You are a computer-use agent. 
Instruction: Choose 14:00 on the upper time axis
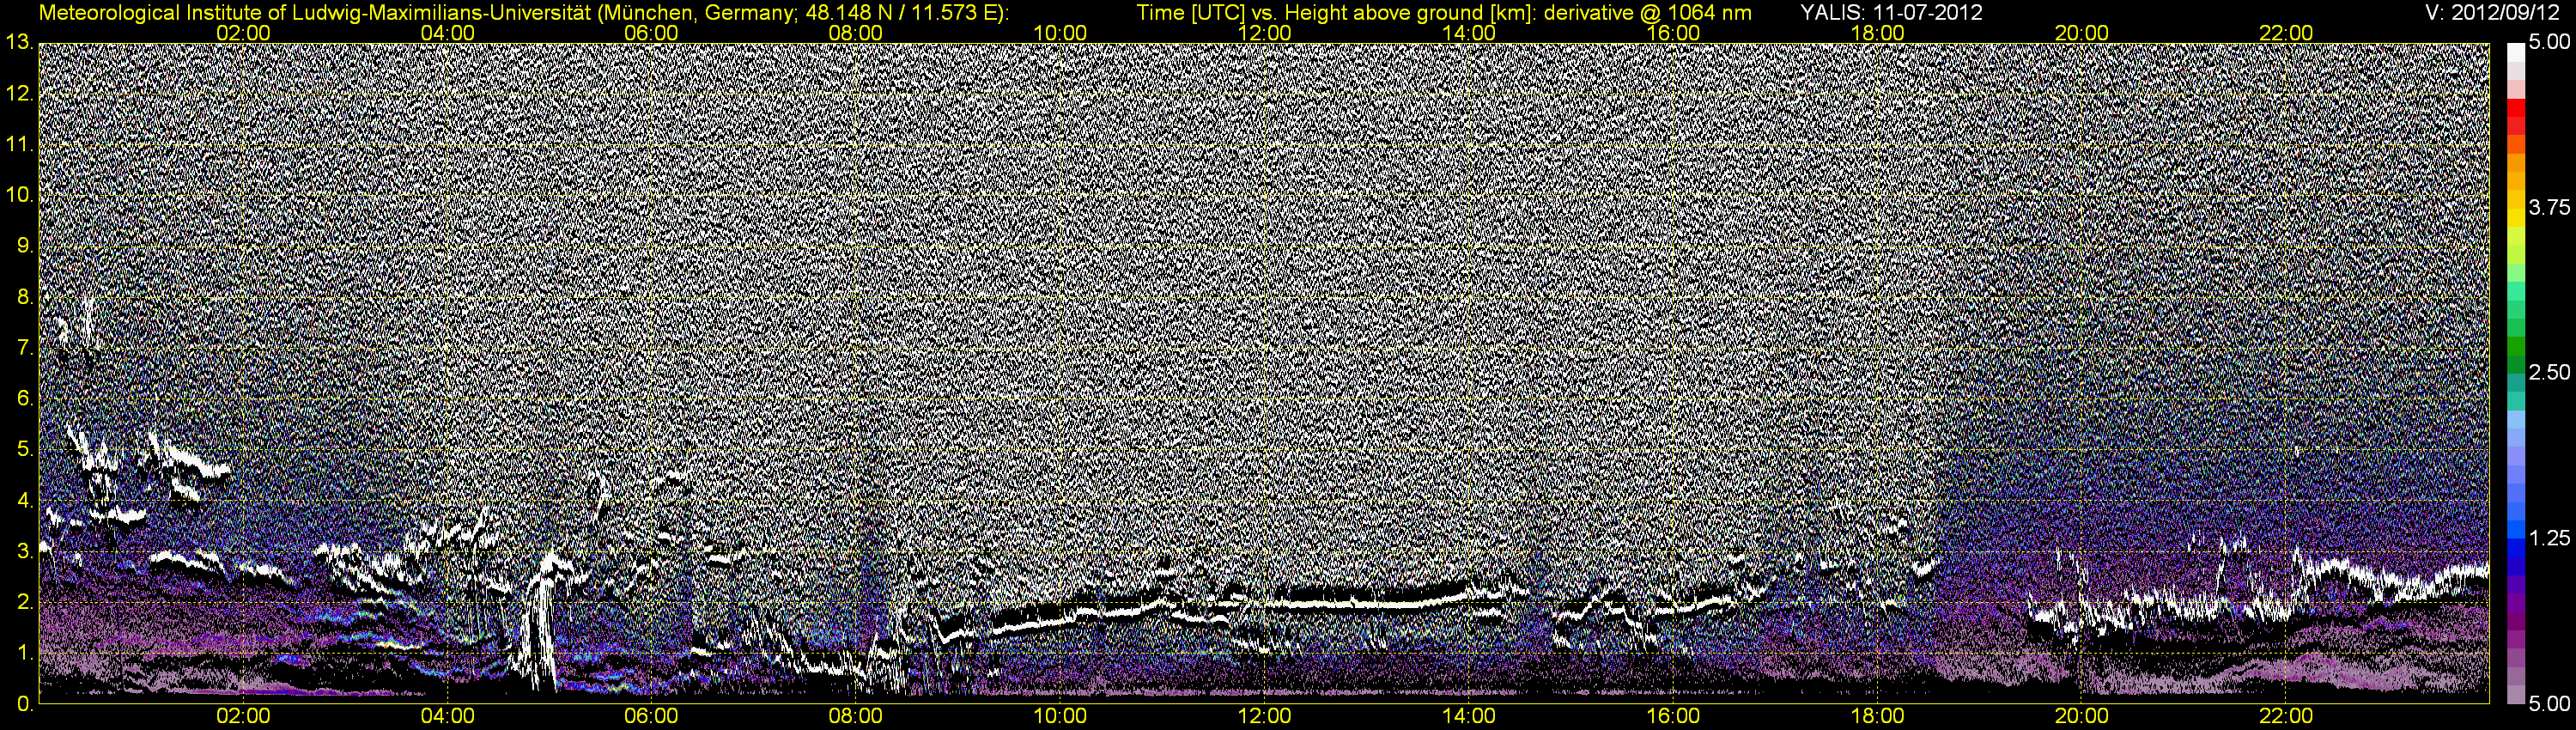tap(1469, 33)
